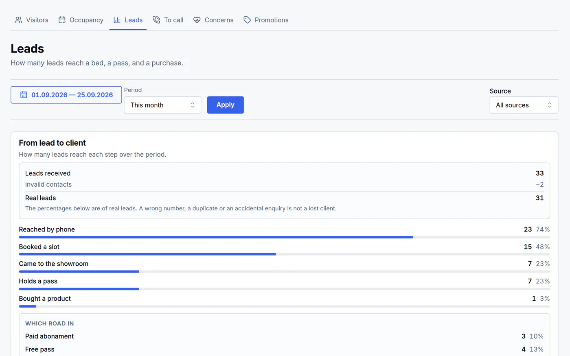This screenshot has height=356, width=570.
Task: Click the Invalid contacts label
Action: point(48,184)
